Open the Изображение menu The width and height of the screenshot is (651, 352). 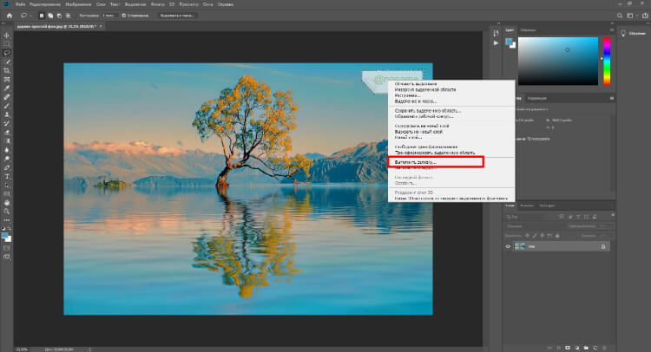(x=78, y=4)
